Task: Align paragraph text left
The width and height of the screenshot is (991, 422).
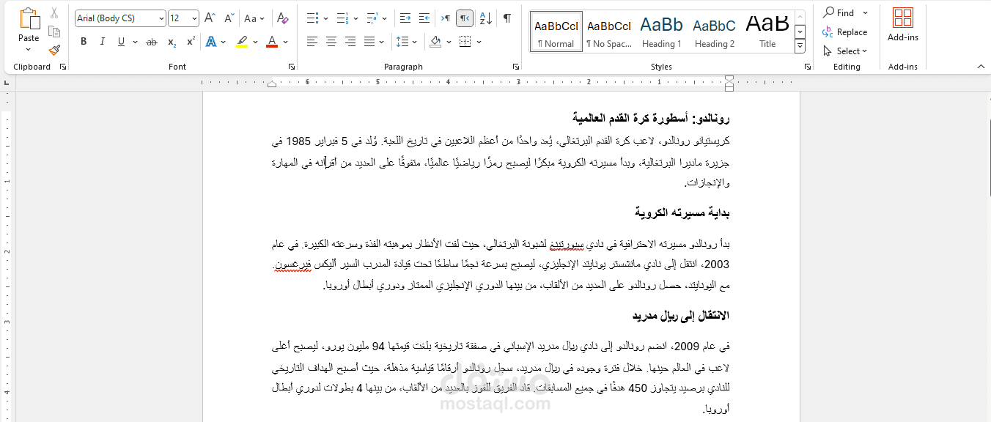Action: [x=312, y=42]
